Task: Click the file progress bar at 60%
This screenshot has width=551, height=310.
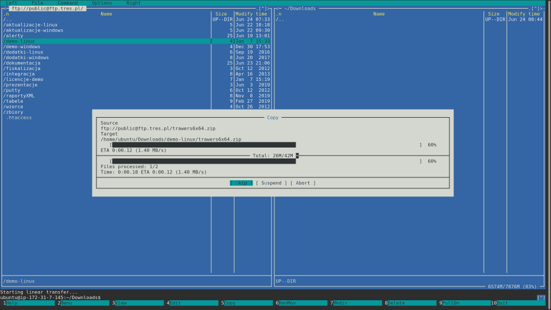Action: pos(266,145)
